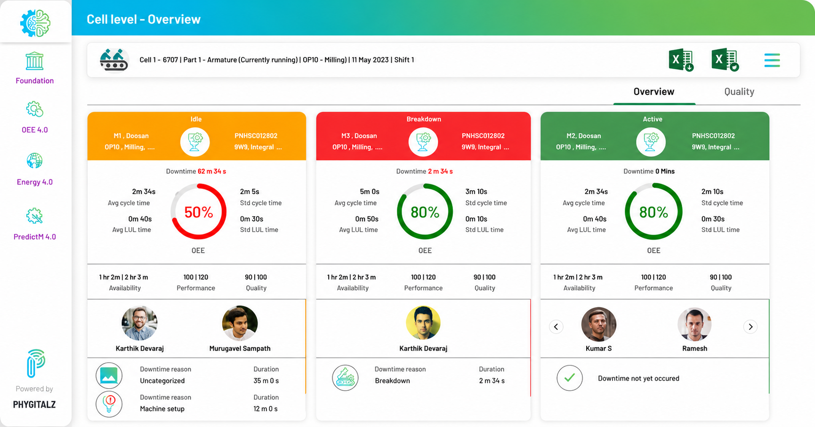Click the Idle M1 card header
This screenshot has height=427, width=815.
coord(197,136)
